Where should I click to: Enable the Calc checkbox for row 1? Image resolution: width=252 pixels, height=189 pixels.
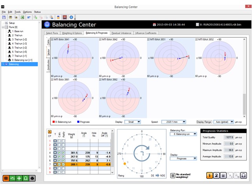59,141
